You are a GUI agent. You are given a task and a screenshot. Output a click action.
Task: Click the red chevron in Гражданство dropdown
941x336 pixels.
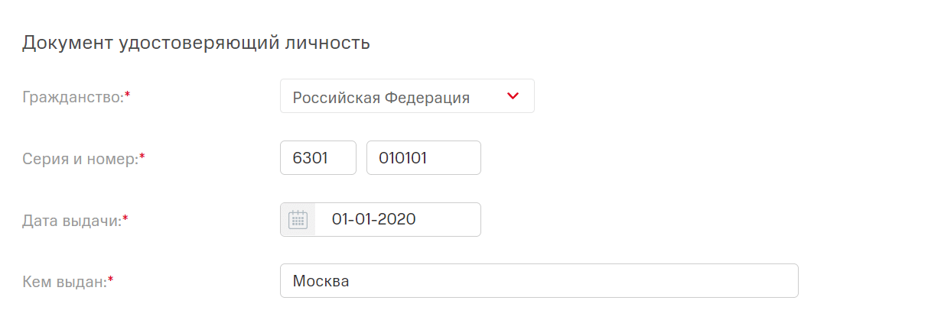(x=513, y=96)
